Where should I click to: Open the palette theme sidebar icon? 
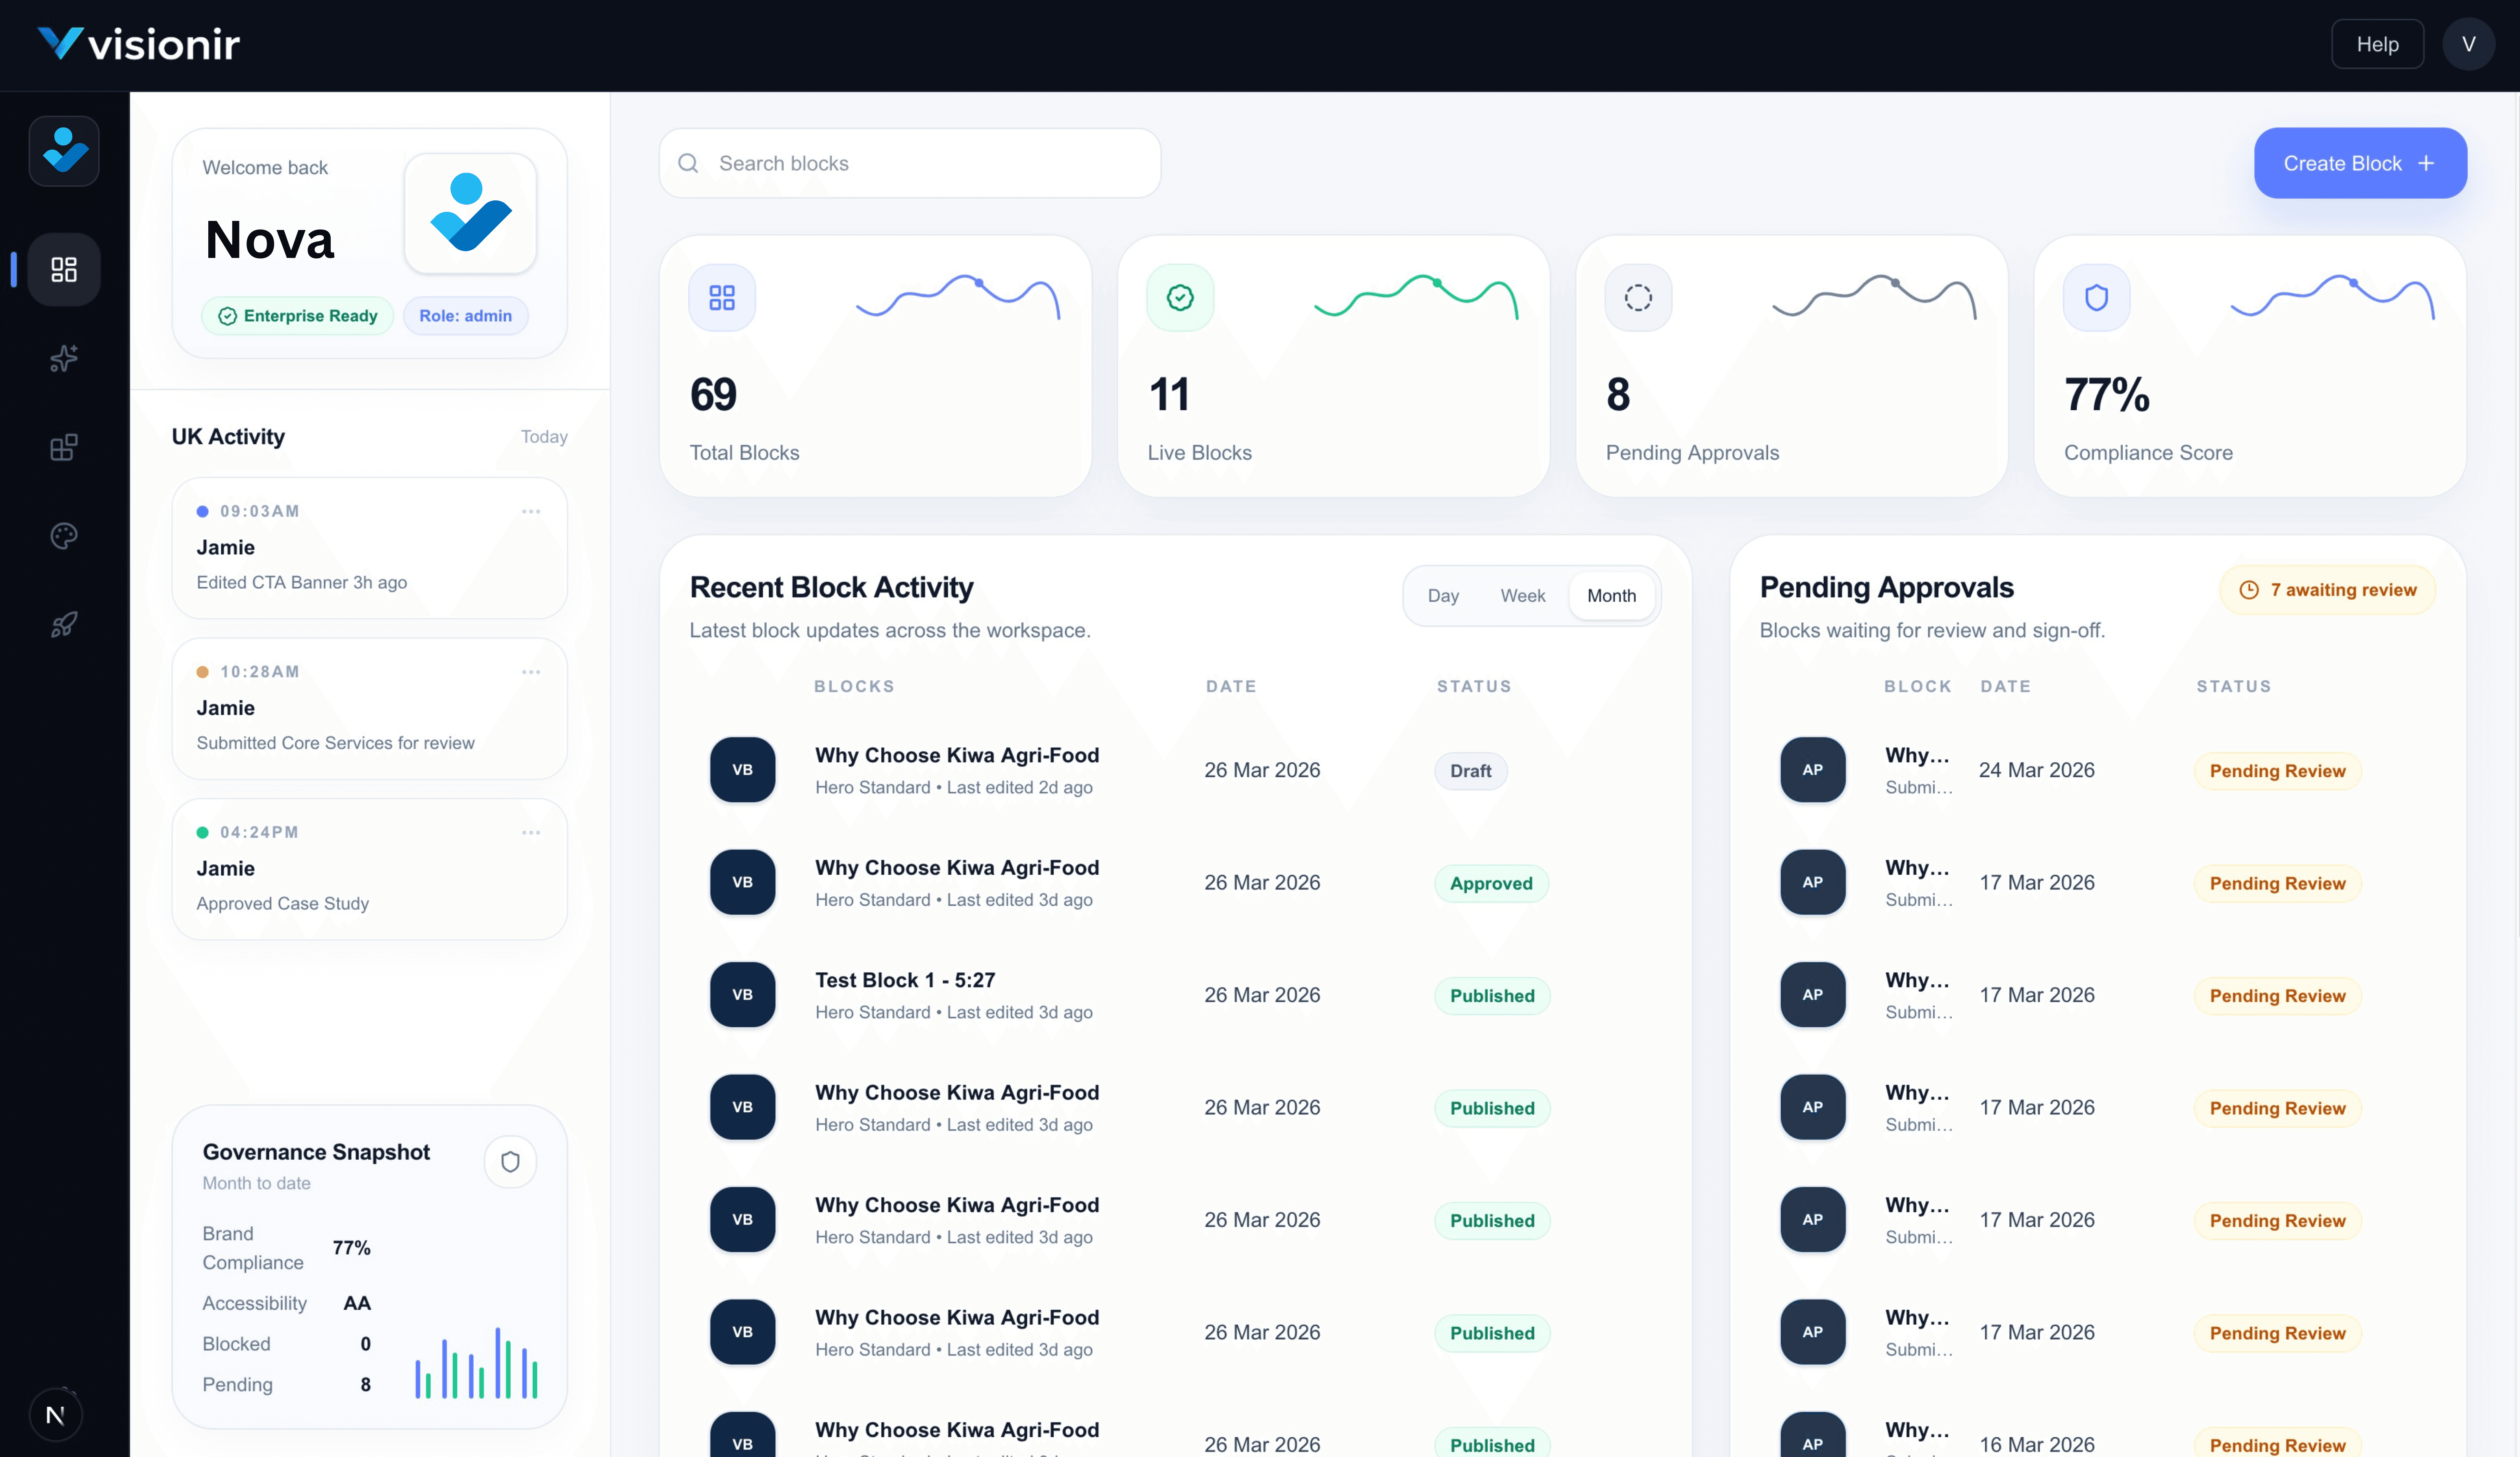point(64,536)
